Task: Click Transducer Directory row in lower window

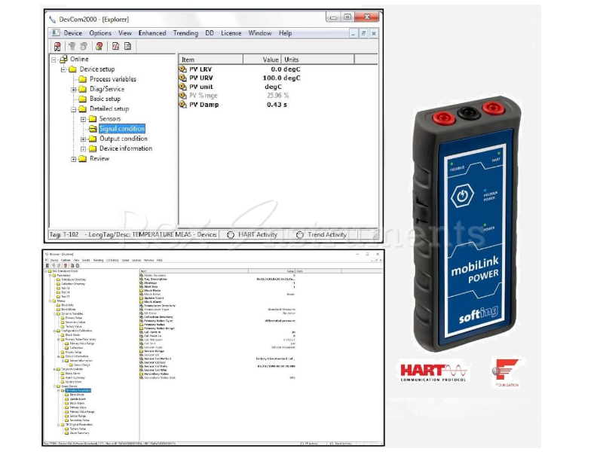Action: [x=160, y=306]
